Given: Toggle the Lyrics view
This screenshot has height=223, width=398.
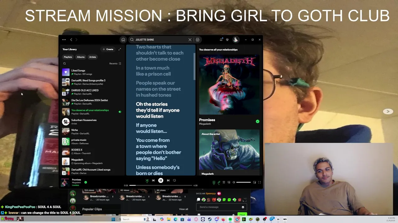Looking at the screenshot, I should click(x=219, y=182).
